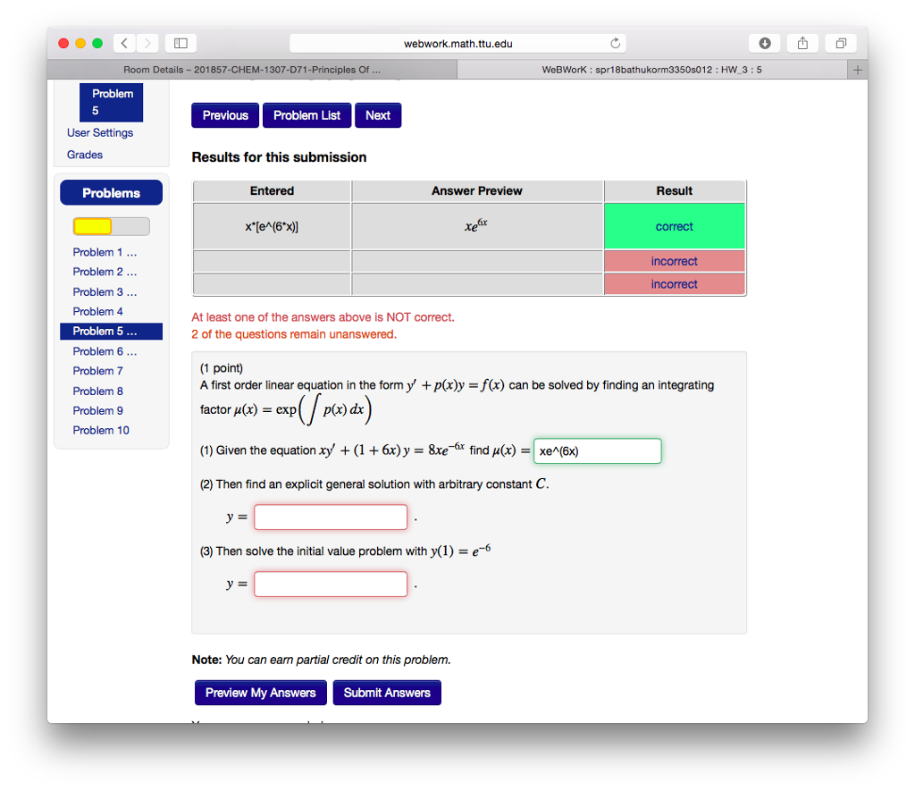Viewport: 915px width, 791px height.
Task: Click the empty y= answer field for part 2
Action: [x=330, y=517]
